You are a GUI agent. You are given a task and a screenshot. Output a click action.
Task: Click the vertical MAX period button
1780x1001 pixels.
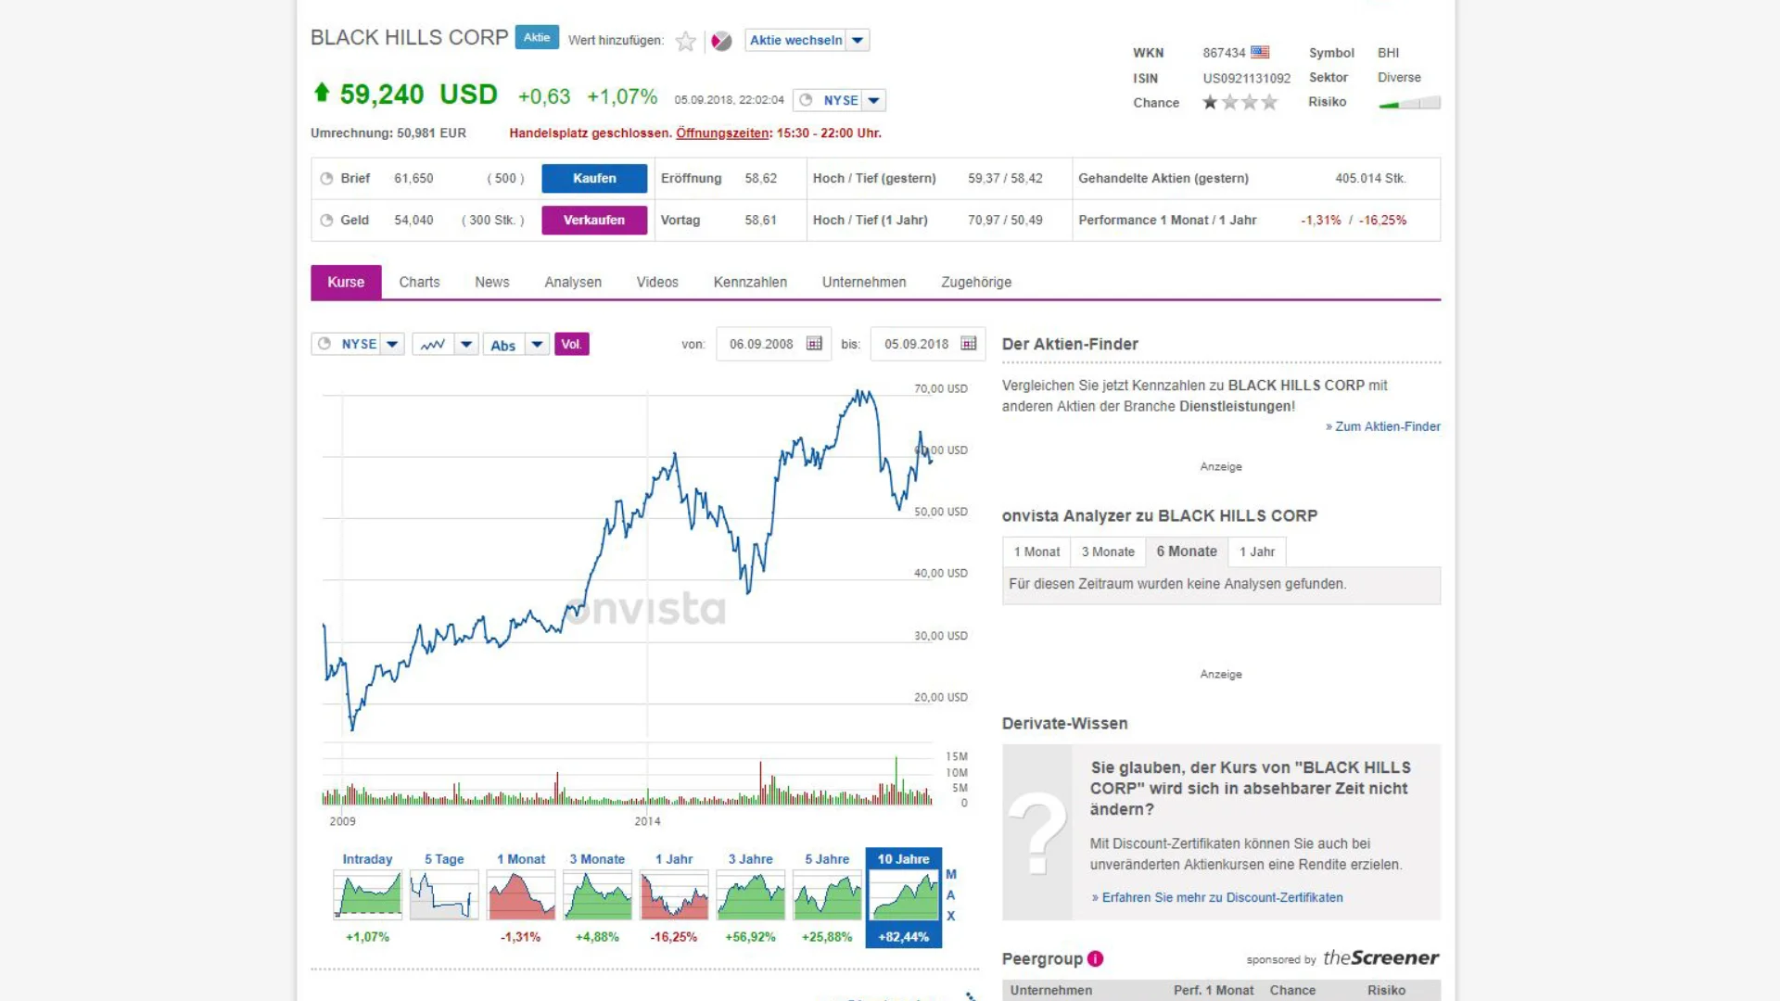tap(951, 895)
